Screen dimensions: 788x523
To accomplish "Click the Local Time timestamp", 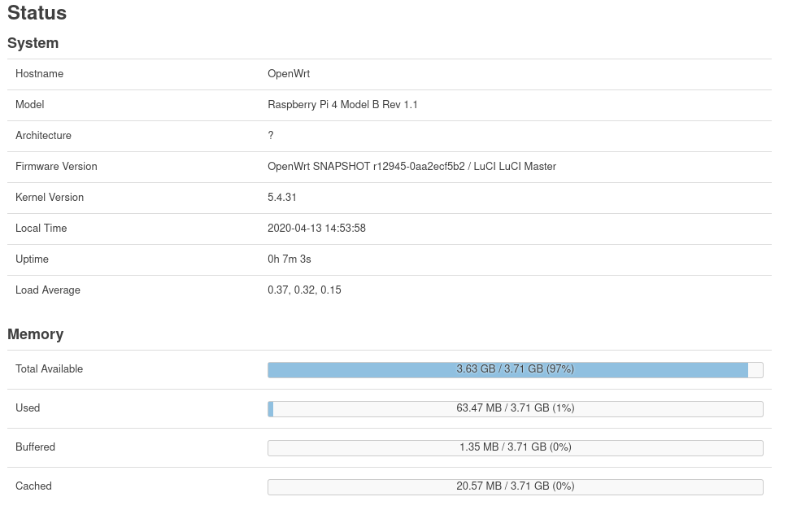I will 316,229.
